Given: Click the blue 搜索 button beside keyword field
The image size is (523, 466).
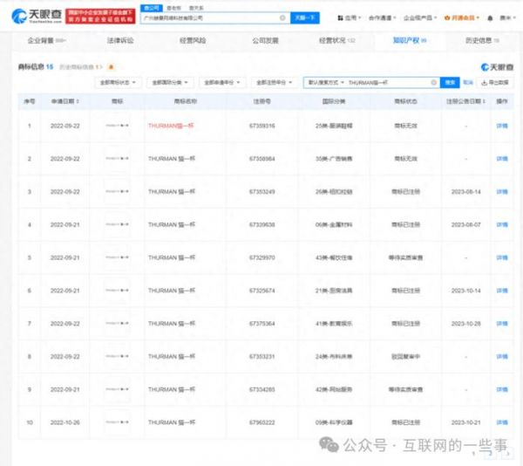Looking at the screenshot, I should pos(450,82).
